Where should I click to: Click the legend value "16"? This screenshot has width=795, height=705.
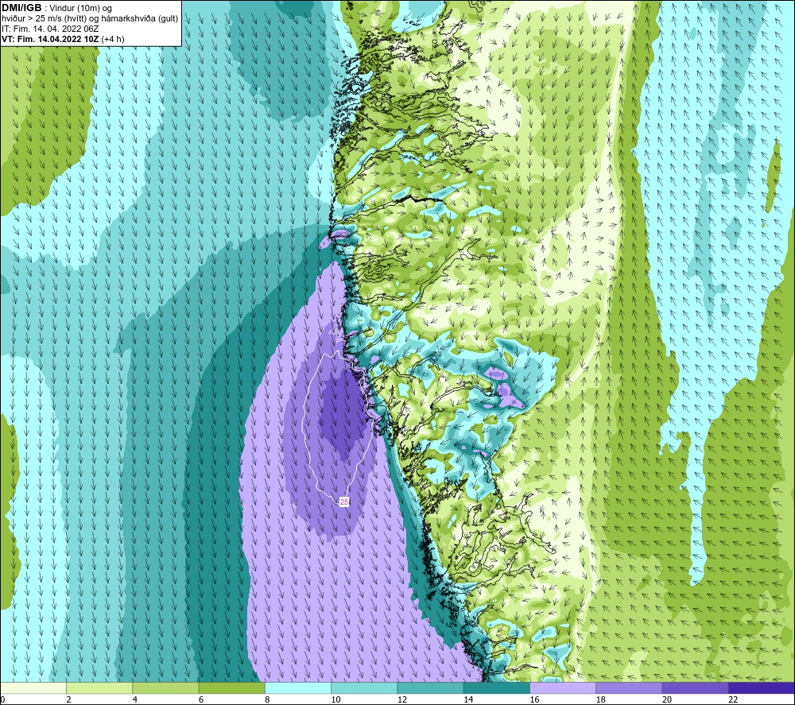[x=534, y=699]
